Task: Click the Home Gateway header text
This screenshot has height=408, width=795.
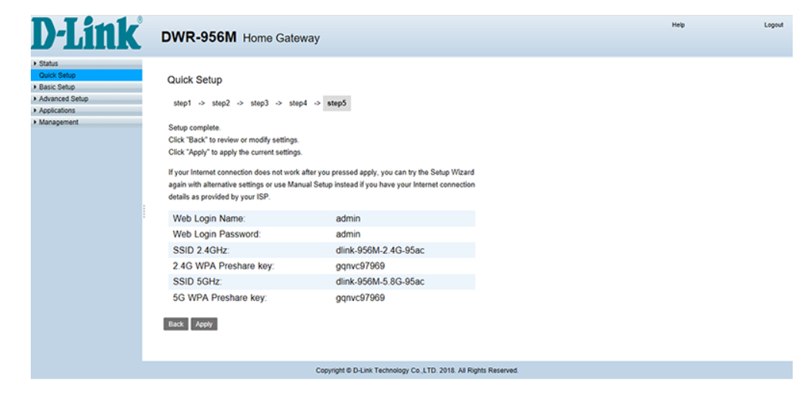Action: coord(282,38)
